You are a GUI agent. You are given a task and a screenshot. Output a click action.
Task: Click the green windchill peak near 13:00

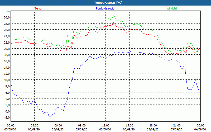[114, 16]
